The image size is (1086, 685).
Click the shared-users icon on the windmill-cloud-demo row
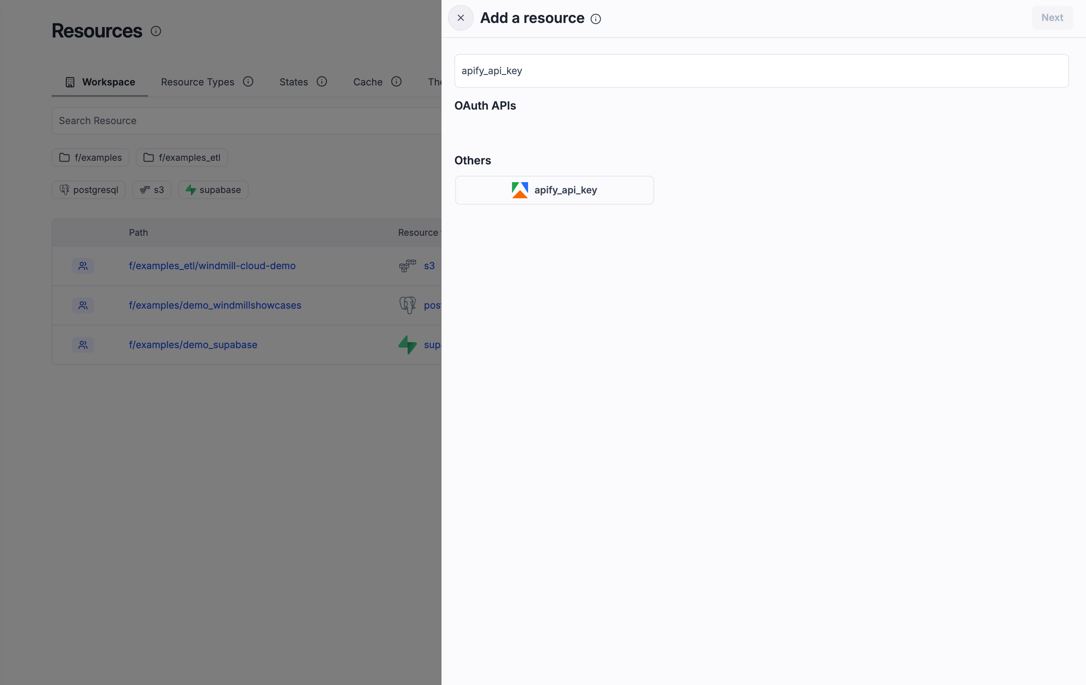pyautogui.click(x=83, y=266)
